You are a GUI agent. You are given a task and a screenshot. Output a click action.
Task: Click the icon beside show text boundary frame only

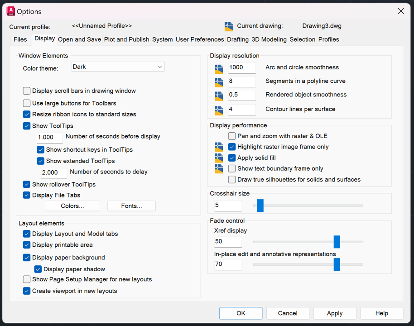click(x=218, y=168)
